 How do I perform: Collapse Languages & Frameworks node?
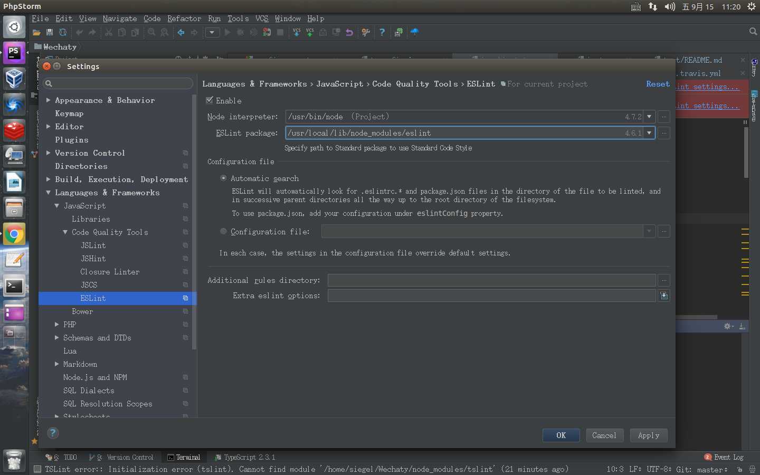48,193
